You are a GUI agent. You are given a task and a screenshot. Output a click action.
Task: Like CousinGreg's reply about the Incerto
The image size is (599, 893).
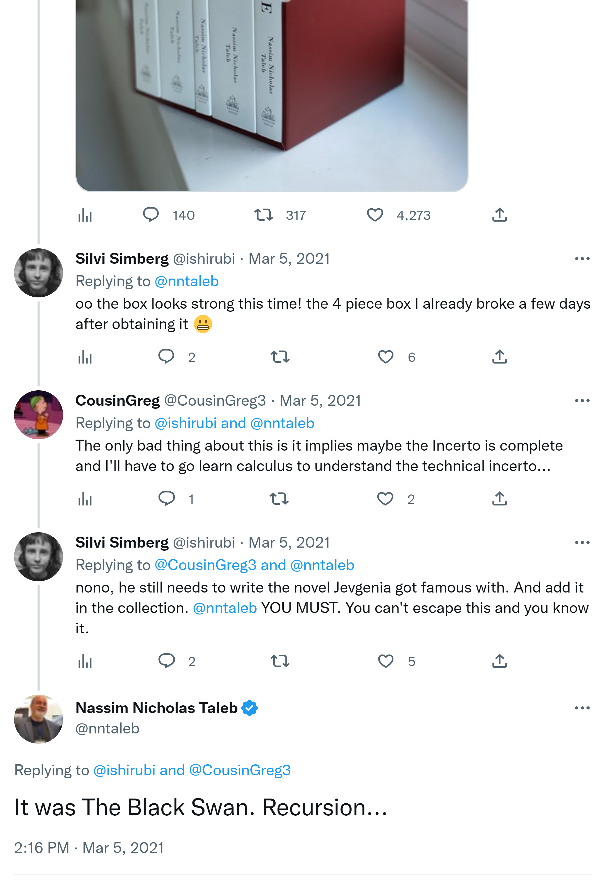coord(385,499)
